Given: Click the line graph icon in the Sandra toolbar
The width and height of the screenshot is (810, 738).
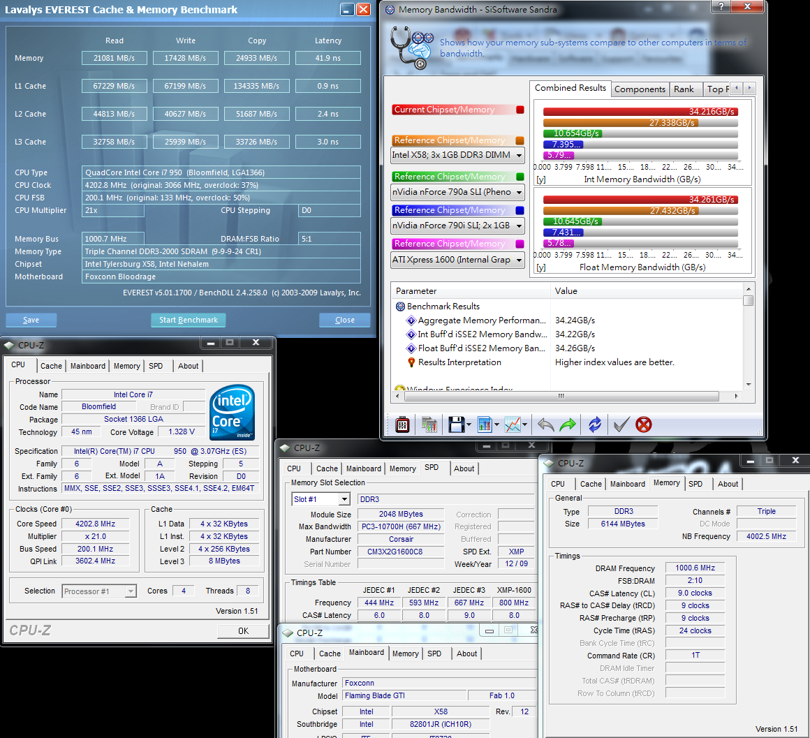Looking at the screenshot, I should 513,425.
